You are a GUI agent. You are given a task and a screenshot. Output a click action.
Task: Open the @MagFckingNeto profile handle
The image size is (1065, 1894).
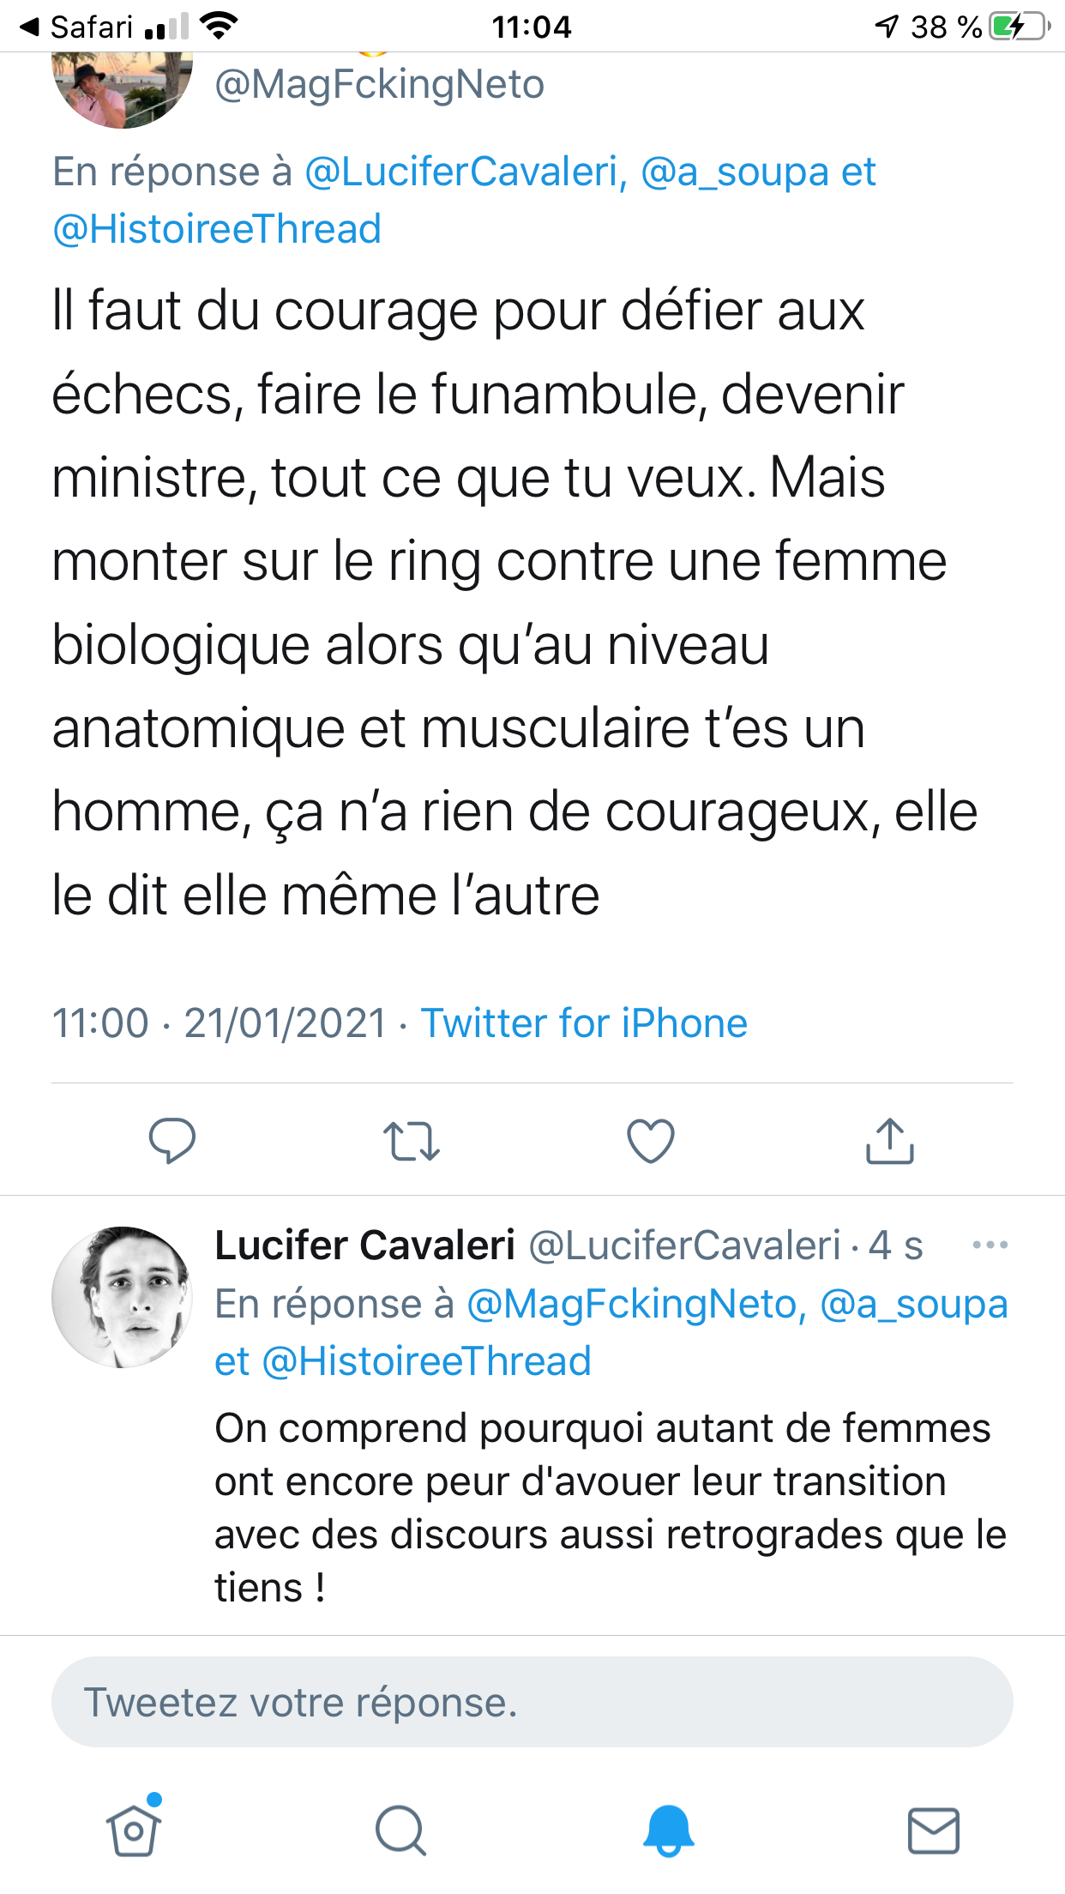[379, 85]
